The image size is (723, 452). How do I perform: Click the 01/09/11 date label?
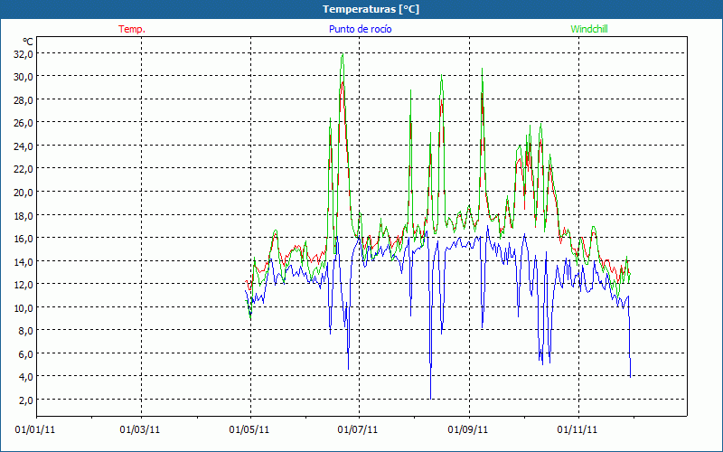(x=468, y=430)
